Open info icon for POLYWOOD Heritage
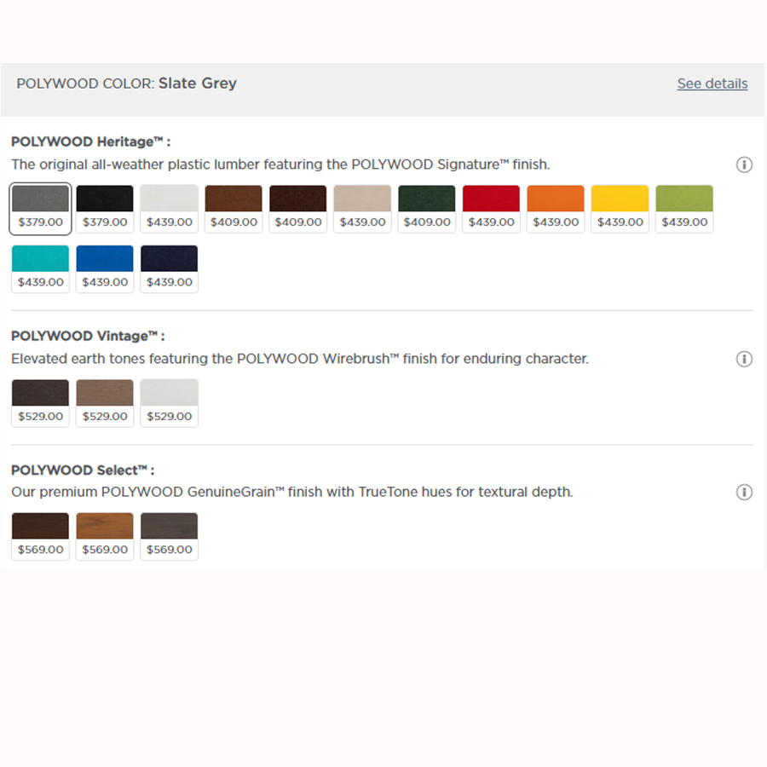Image resolution: width=767 pixels, height=767 pixels. click(x=744, y=164)
